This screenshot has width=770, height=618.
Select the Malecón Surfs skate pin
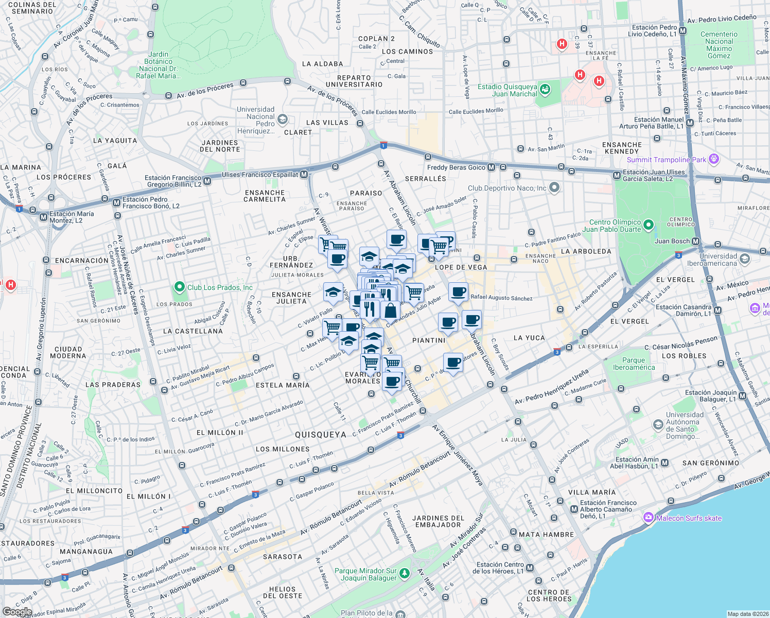coord(648,518)
